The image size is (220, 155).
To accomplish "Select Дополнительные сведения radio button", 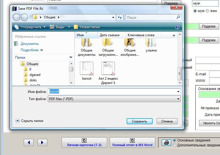I will click(174, 145).
